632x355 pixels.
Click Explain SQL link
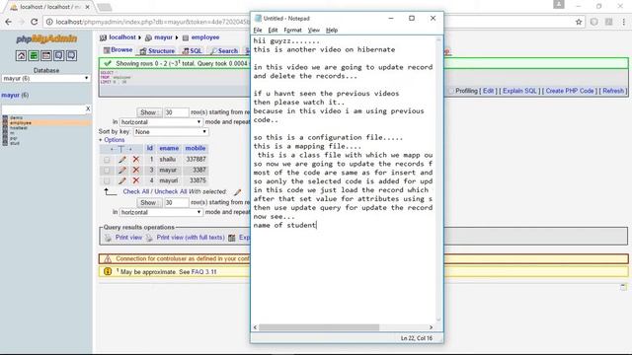[x=519, y=91]
